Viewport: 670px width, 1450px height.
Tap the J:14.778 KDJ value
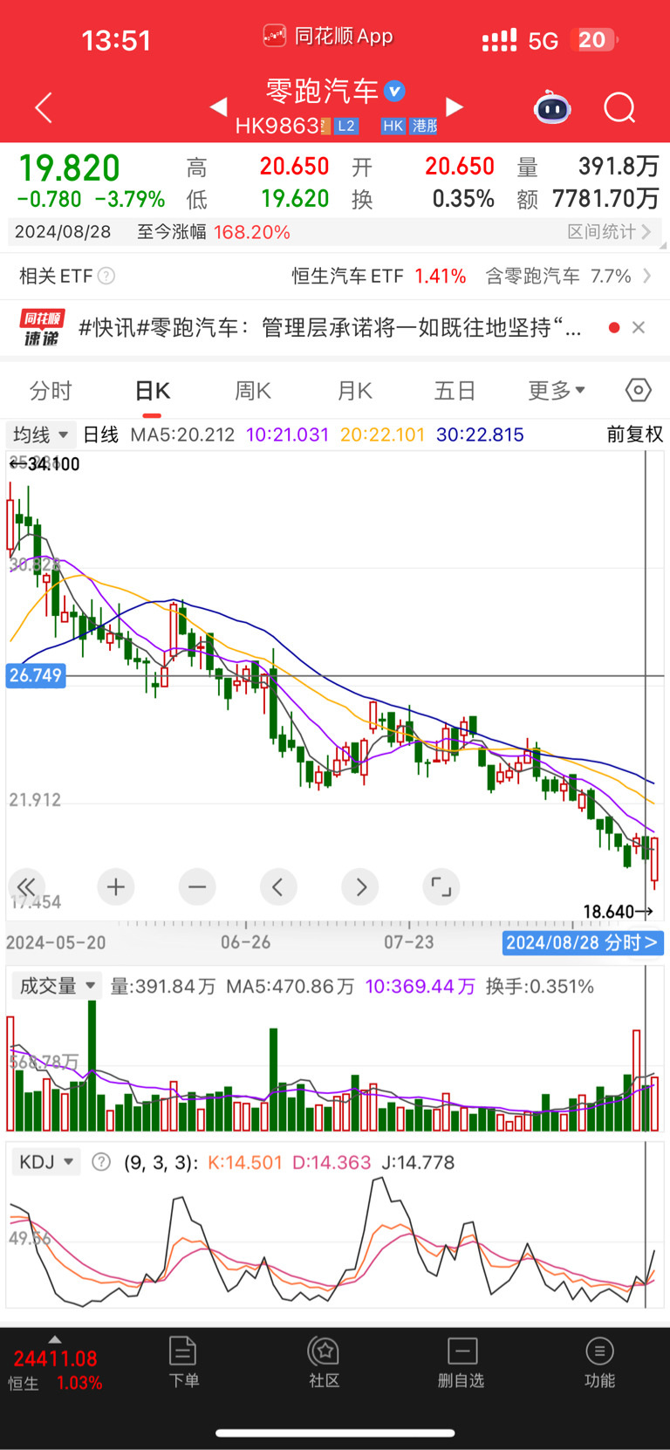coord(418,1162)
